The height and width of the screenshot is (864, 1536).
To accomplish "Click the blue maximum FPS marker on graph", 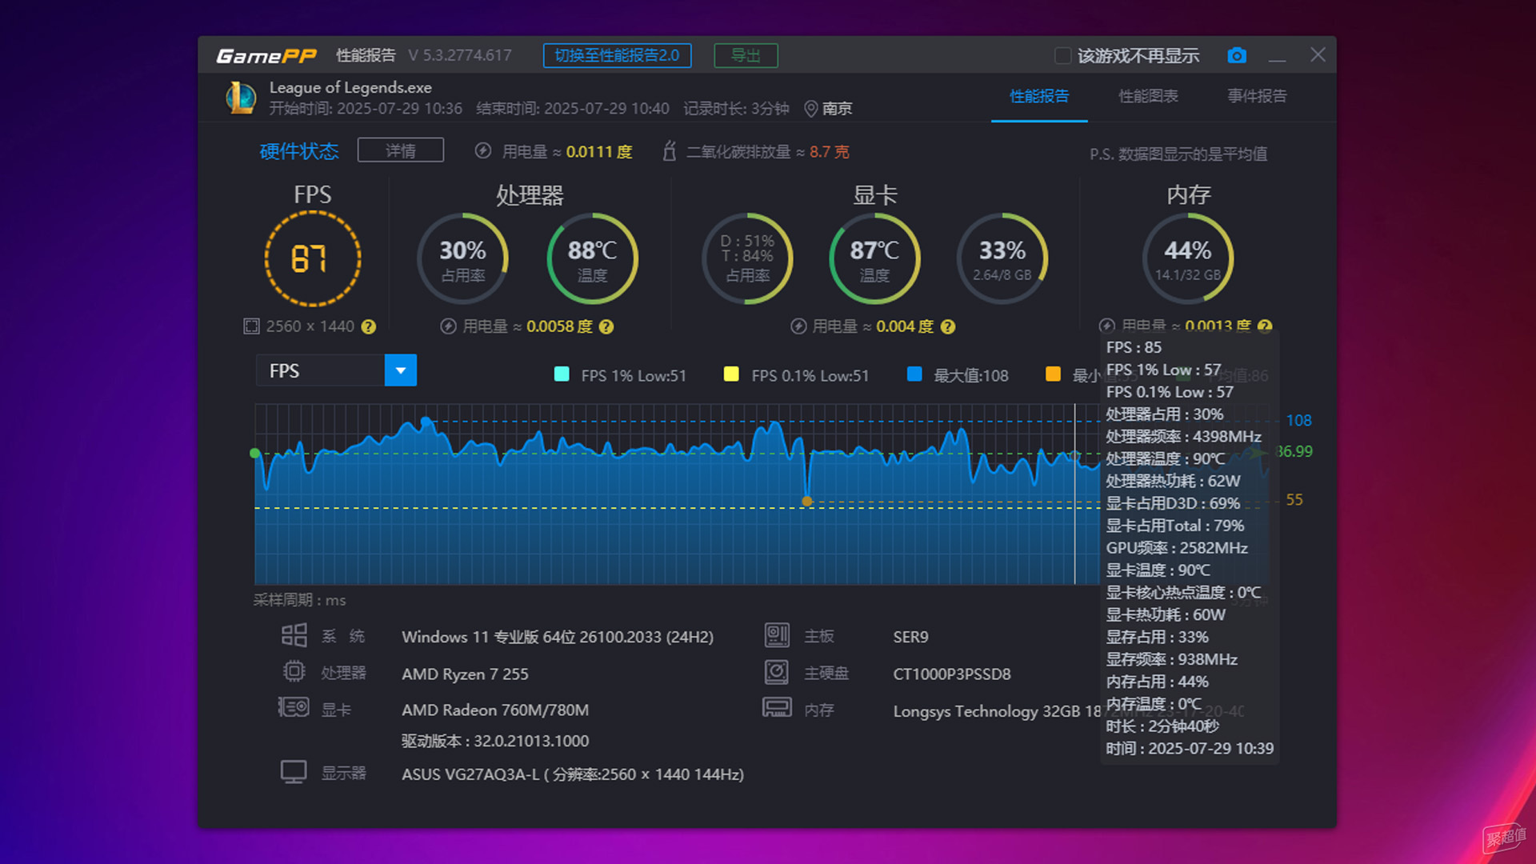I will tap(426, 421).
